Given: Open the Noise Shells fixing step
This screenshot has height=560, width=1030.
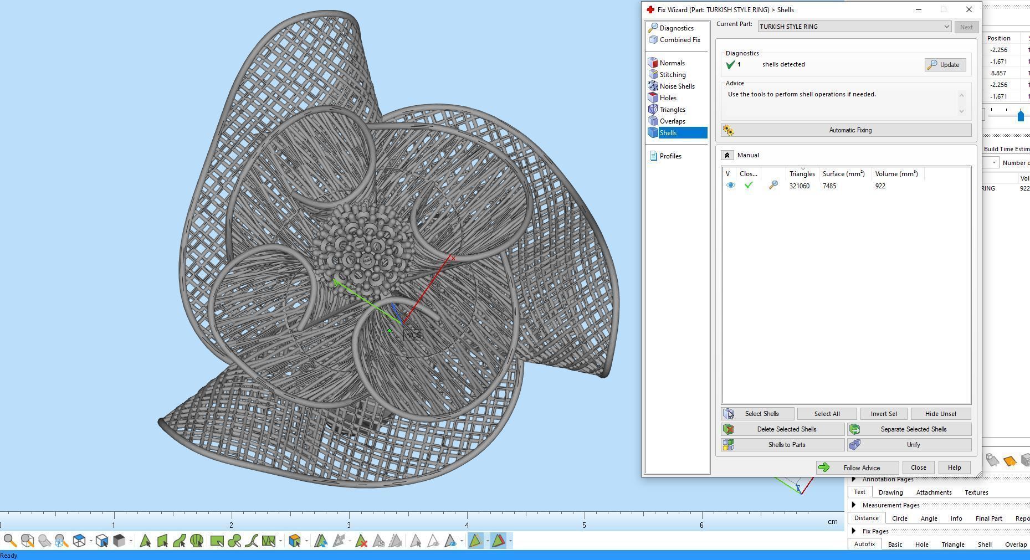Looking at the screenshot, I should [677, 86].
